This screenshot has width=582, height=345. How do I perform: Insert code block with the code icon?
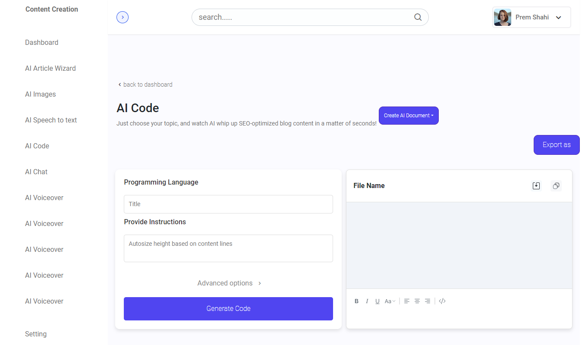click(442, 301)
